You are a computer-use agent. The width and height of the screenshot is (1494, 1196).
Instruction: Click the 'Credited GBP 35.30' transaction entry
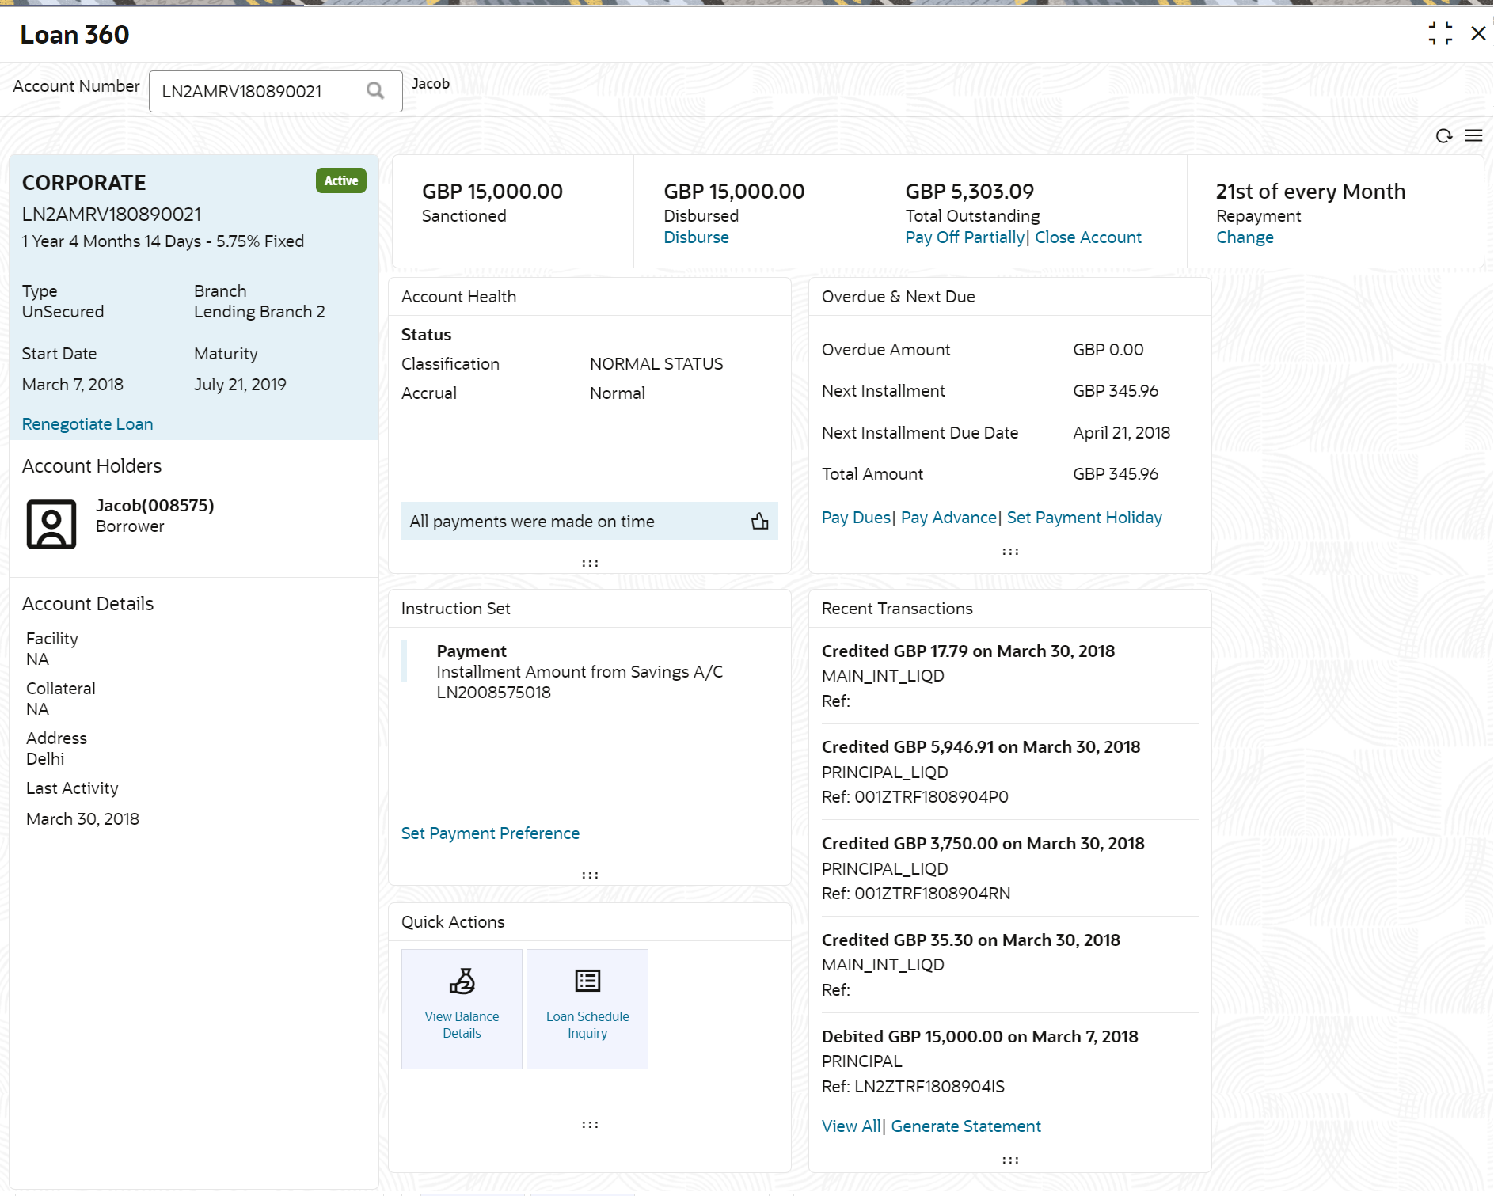click(971, 940)
